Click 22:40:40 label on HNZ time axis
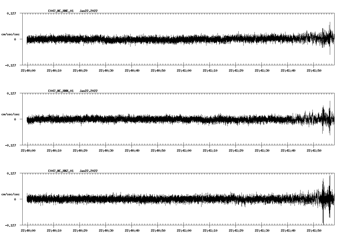Image resolution: width=353 pixels, height=240 pixels. pyautogui.click(x=132, y=231)
